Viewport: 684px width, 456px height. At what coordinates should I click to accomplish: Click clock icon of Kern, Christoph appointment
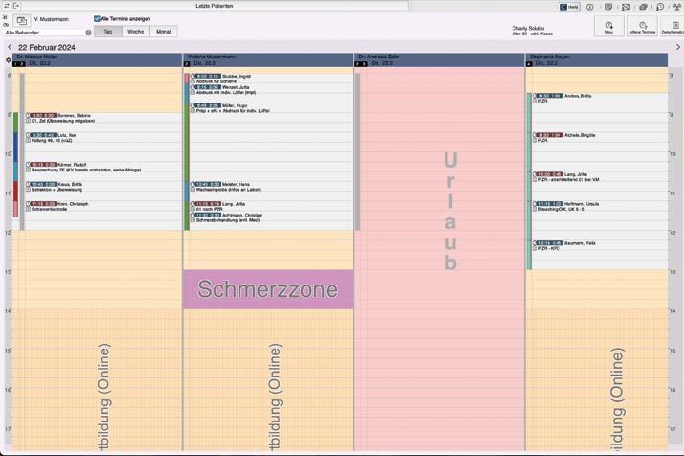[x=28, y=204]
